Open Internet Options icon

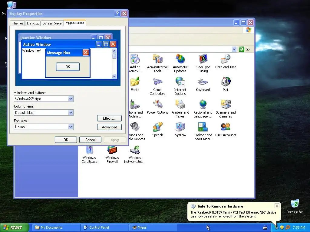180,82
